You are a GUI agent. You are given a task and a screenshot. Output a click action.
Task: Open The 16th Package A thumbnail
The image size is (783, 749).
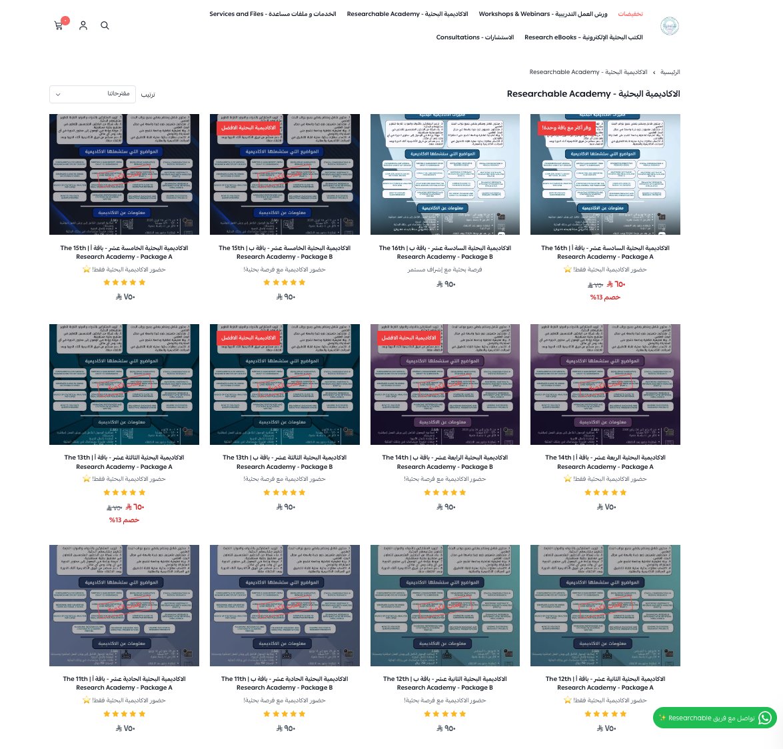click(605, 174)
